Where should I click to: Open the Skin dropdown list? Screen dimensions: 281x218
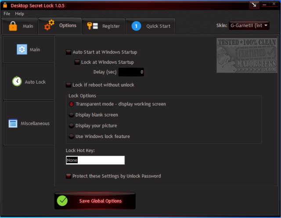(249, 25)
